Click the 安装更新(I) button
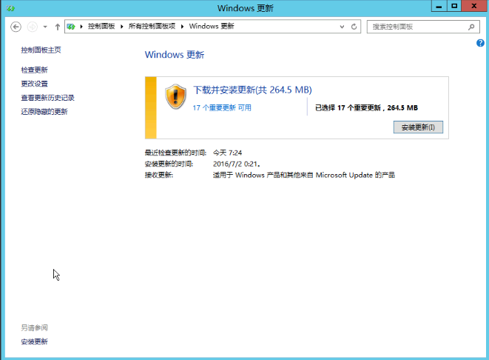 tap(418, 127)
